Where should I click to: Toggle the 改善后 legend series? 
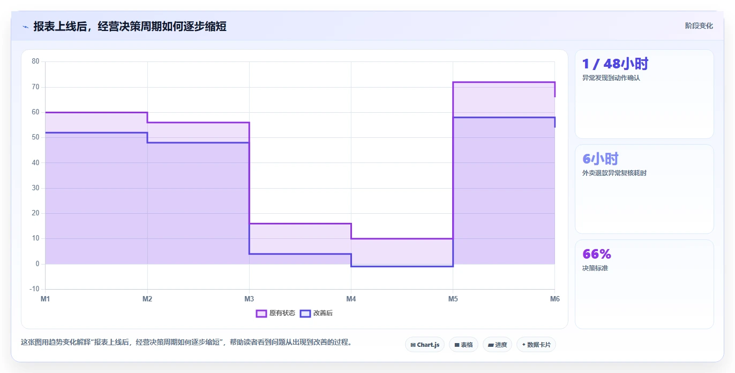[x=316, y=313]
